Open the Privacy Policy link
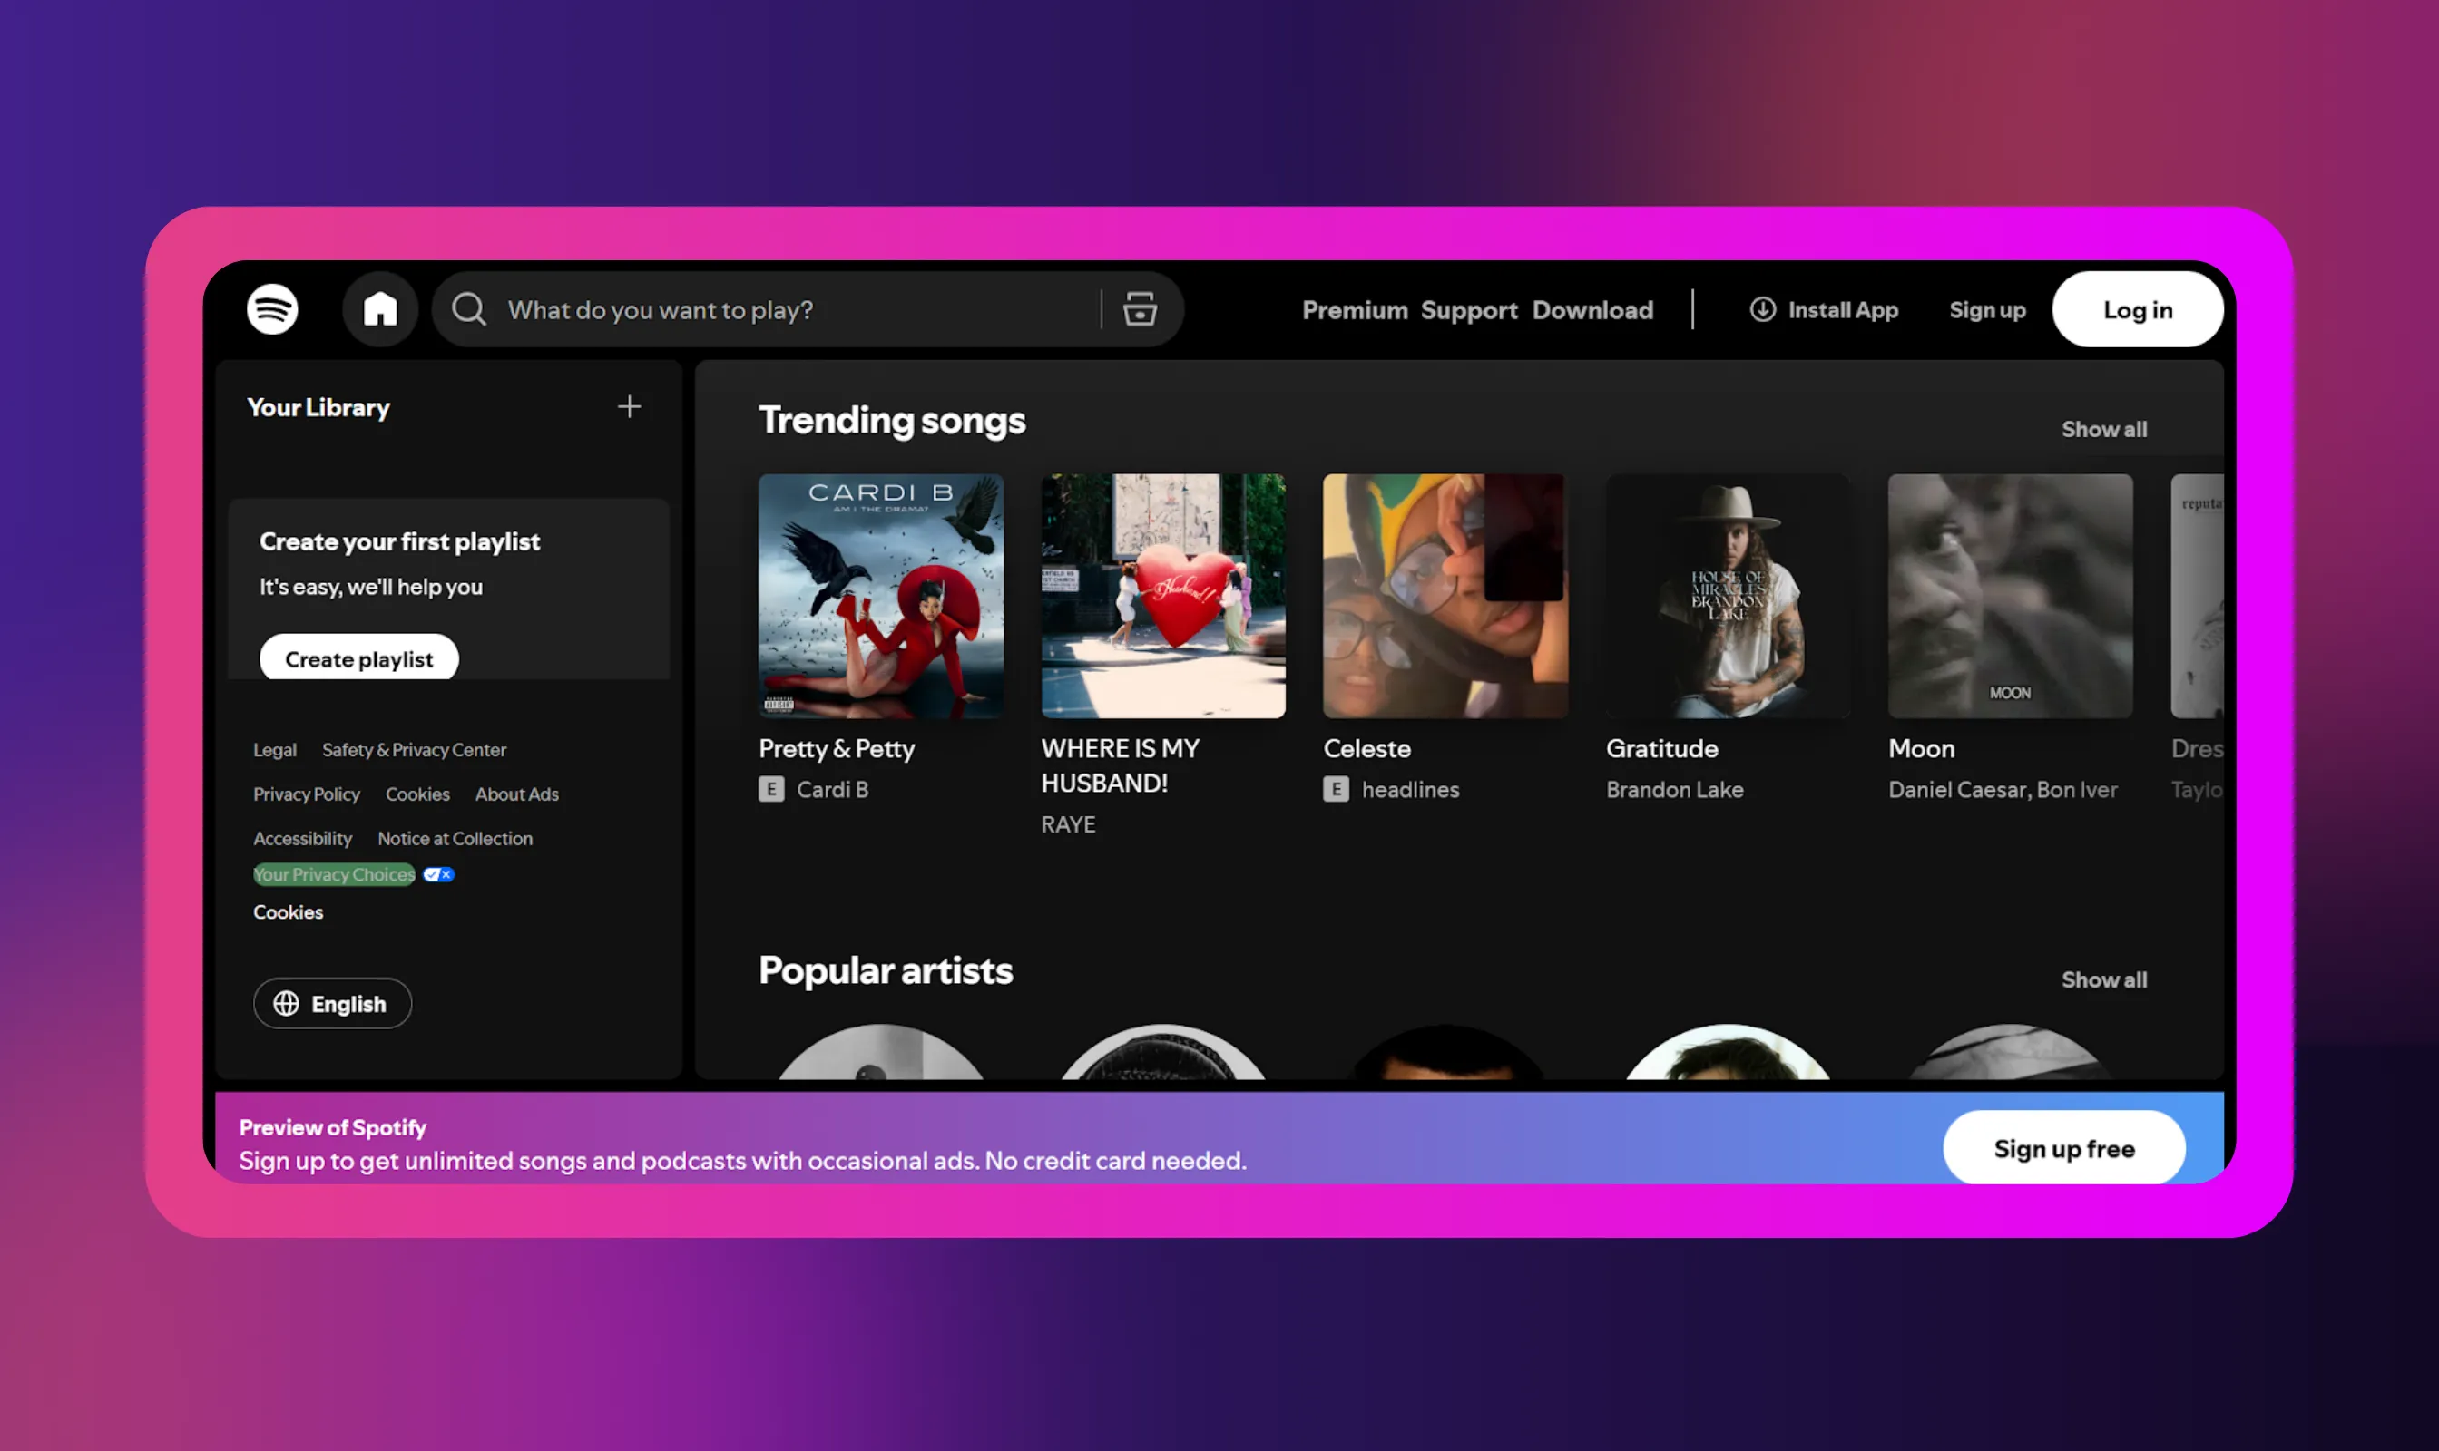The width and height of the screenshot is (2439, 1451). [306, 793]
